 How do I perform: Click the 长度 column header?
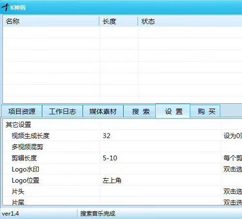(119, 21)
